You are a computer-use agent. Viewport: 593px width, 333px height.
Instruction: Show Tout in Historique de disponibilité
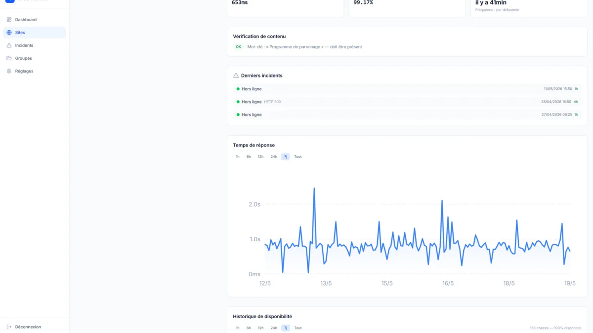click(298, 328)
